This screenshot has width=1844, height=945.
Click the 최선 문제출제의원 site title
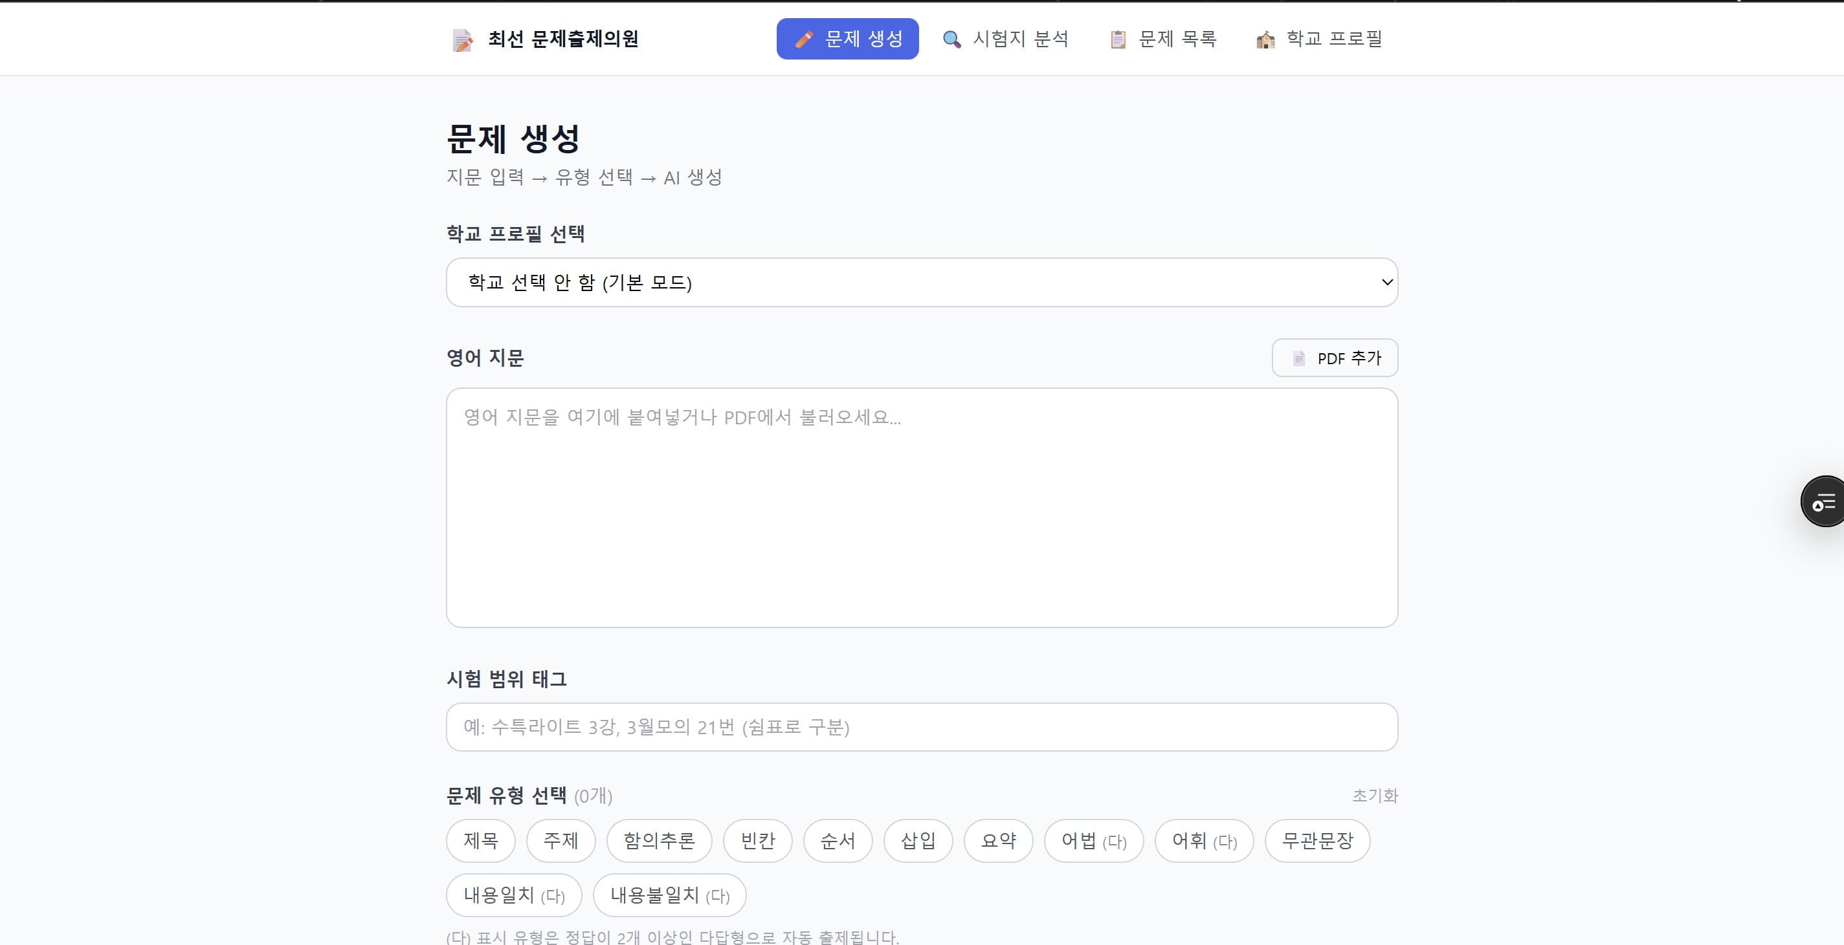tap(562, 39)
